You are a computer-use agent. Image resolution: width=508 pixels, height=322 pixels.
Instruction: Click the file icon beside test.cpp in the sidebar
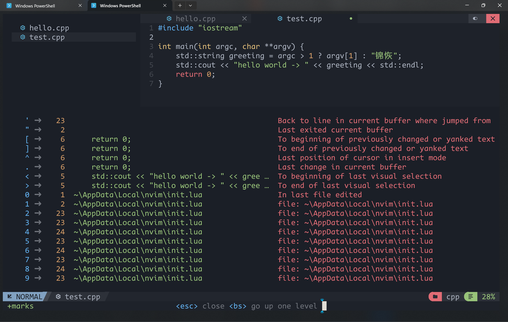[x=23, y=37]
